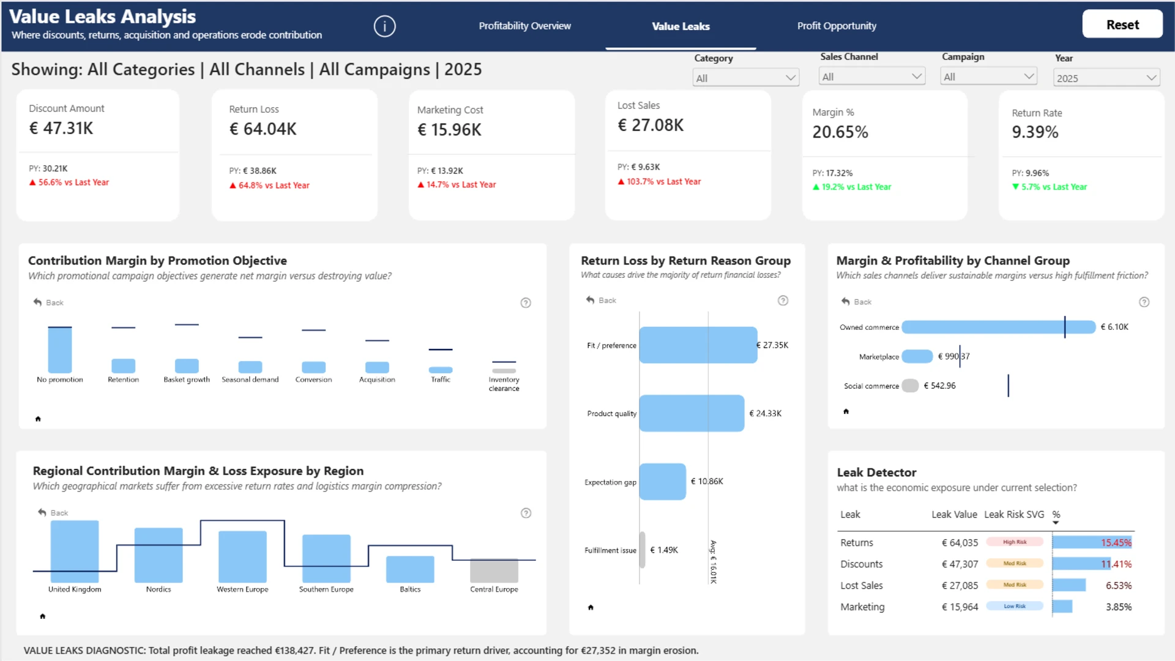Expand the Category dropdown
This screenshot has width=1175, height=661.
click(745, 78)
